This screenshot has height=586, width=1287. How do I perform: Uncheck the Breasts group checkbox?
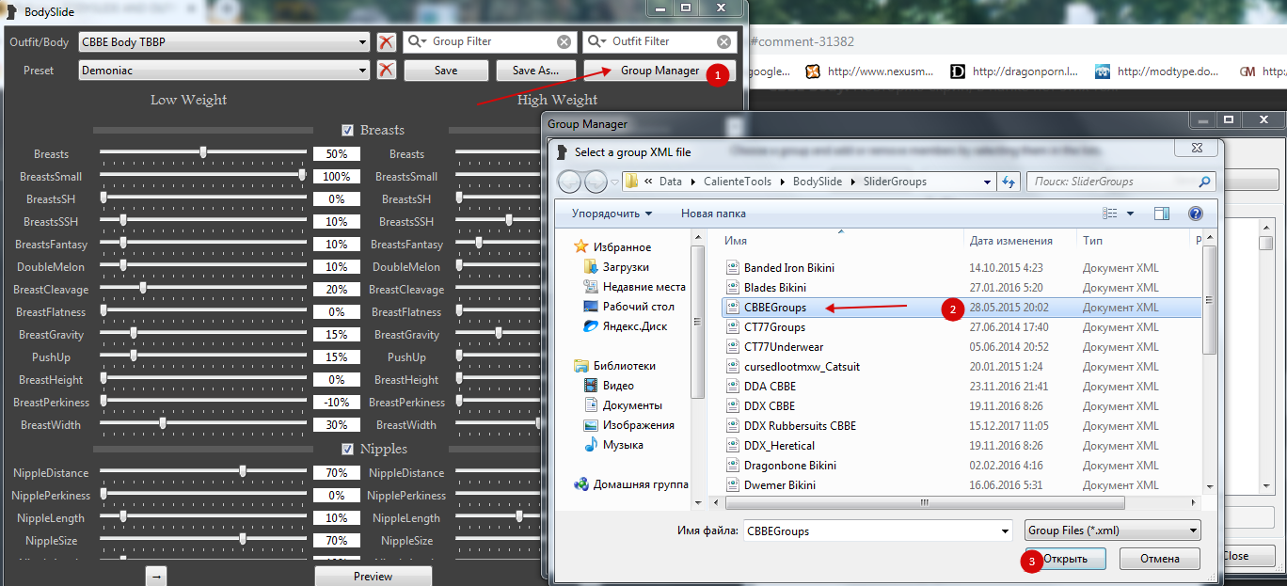(x=348, y=130)
